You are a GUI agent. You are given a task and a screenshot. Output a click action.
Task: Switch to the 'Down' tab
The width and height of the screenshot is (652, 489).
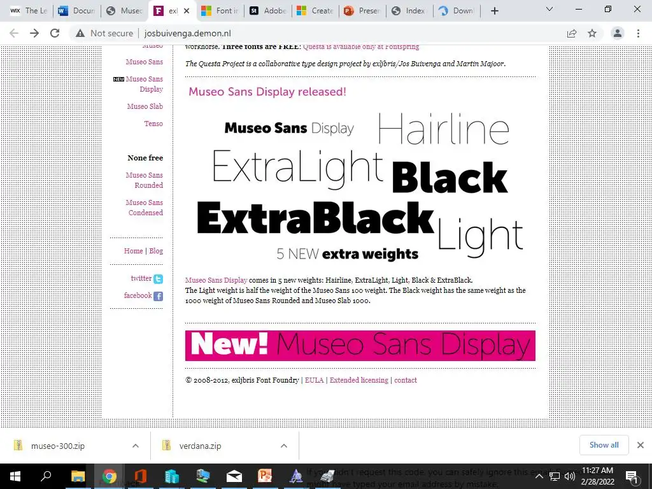coord(457,11)
